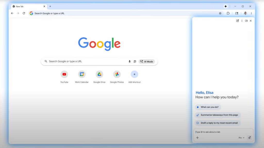The image size is (264, 148).
Task: Bookmark this tab with the star icon
Action: tap(220, 13)
